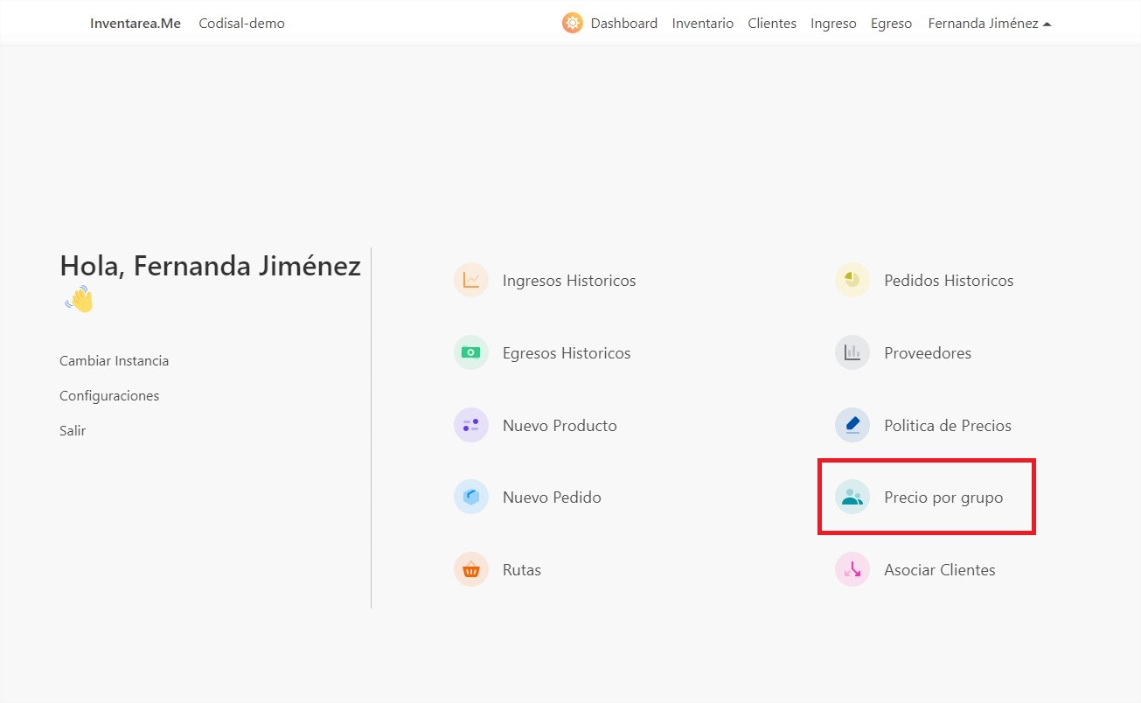Select the Politica de Precios pencil icon
1141x703 pixels.
click(852, 425)
